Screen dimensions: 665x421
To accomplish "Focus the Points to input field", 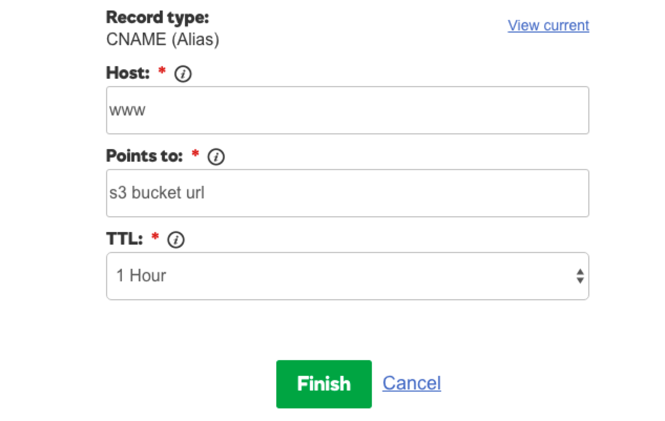I will [x=347, y=193].
